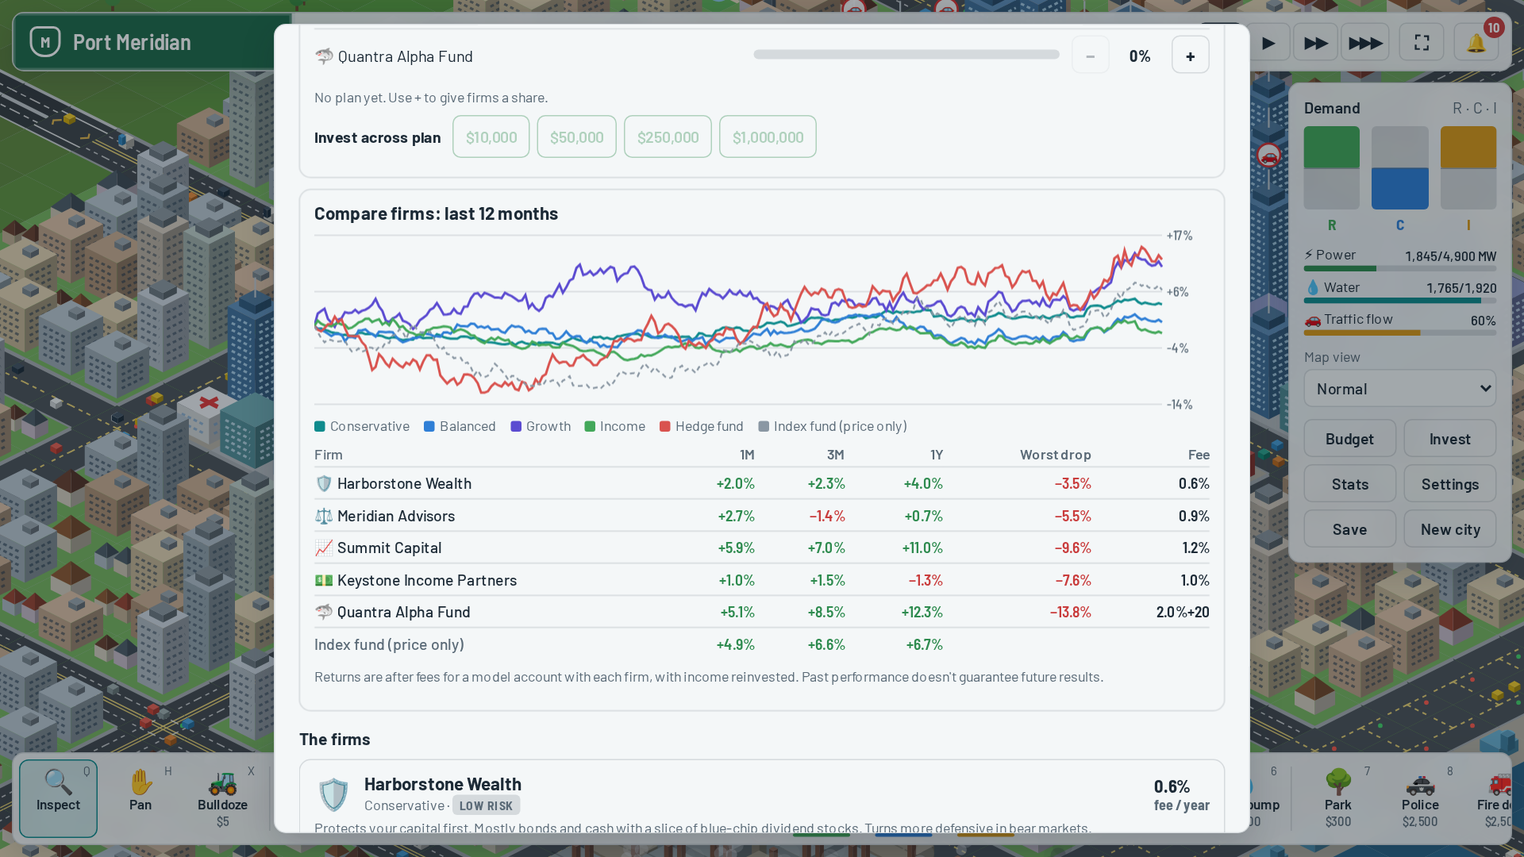Screen dimensions: 1524x857
Task: Select the Pan hand tool
Action: coord(140,798)
